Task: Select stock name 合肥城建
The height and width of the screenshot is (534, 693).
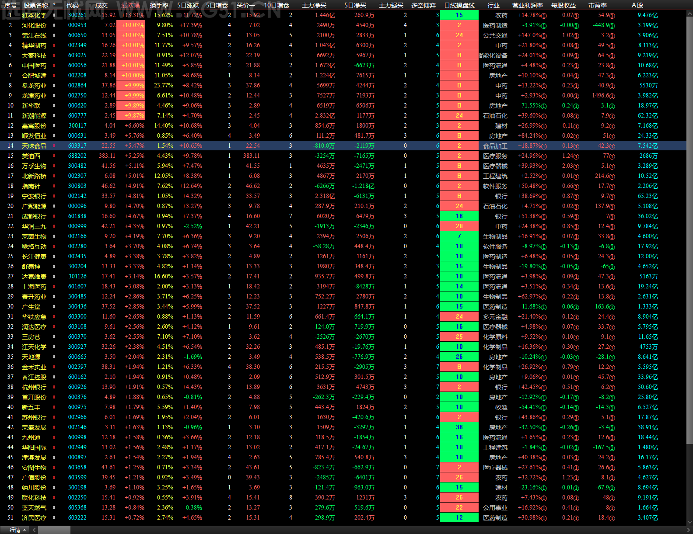Action: point(34,76)
